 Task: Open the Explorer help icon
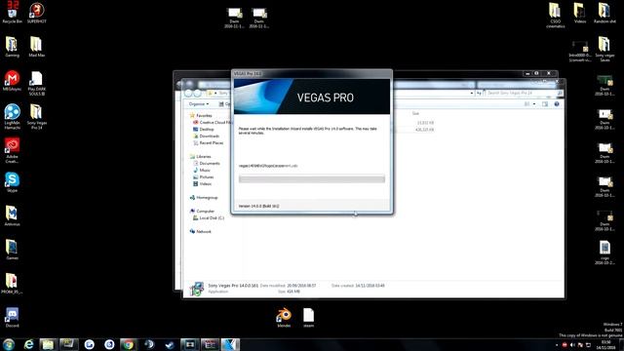click(x=557, y=104)
